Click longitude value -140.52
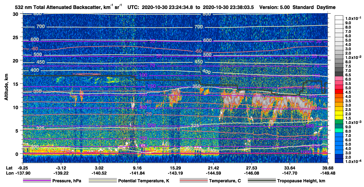Screen dimensions: 364x187 (x=99, y=173)
